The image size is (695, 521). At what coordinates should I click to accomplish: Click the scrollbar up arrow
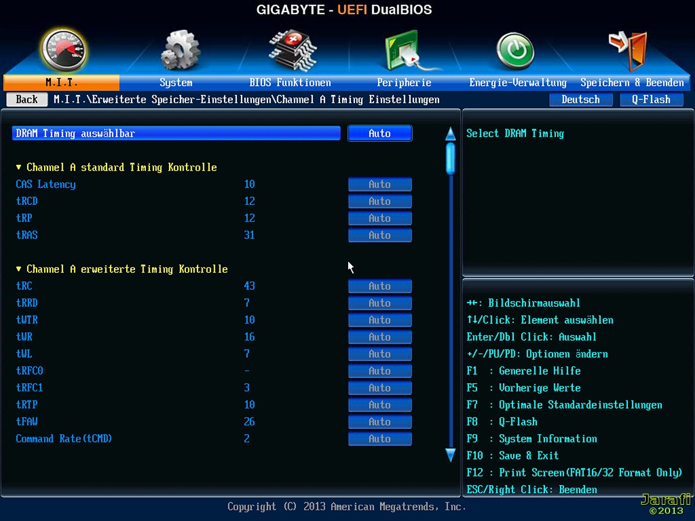[451, 134]
